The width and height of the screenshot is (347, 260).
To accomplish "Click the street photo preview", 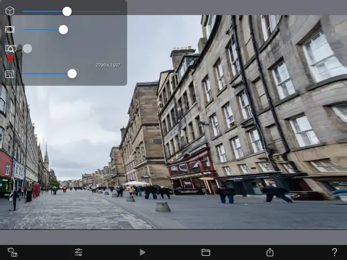I will [x=174, y=122].
